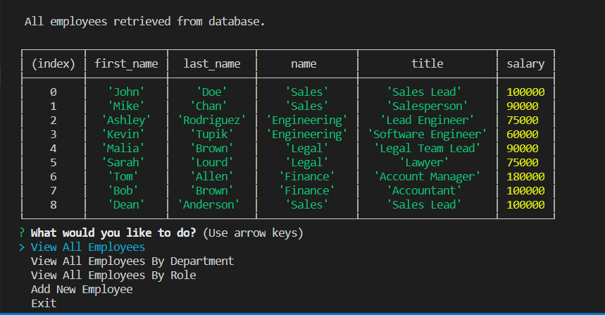Choose View All Employees By Role

click(113, 276)
